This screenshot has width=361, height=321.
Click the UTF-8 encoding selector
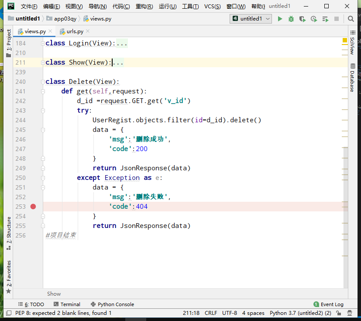(x=229, y=313)
